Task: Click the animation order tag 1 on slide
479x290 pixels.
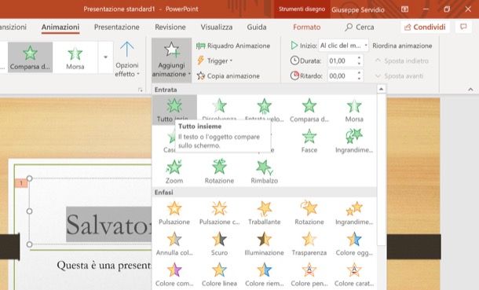Action: pyautogui.click(x=21, y=183)
